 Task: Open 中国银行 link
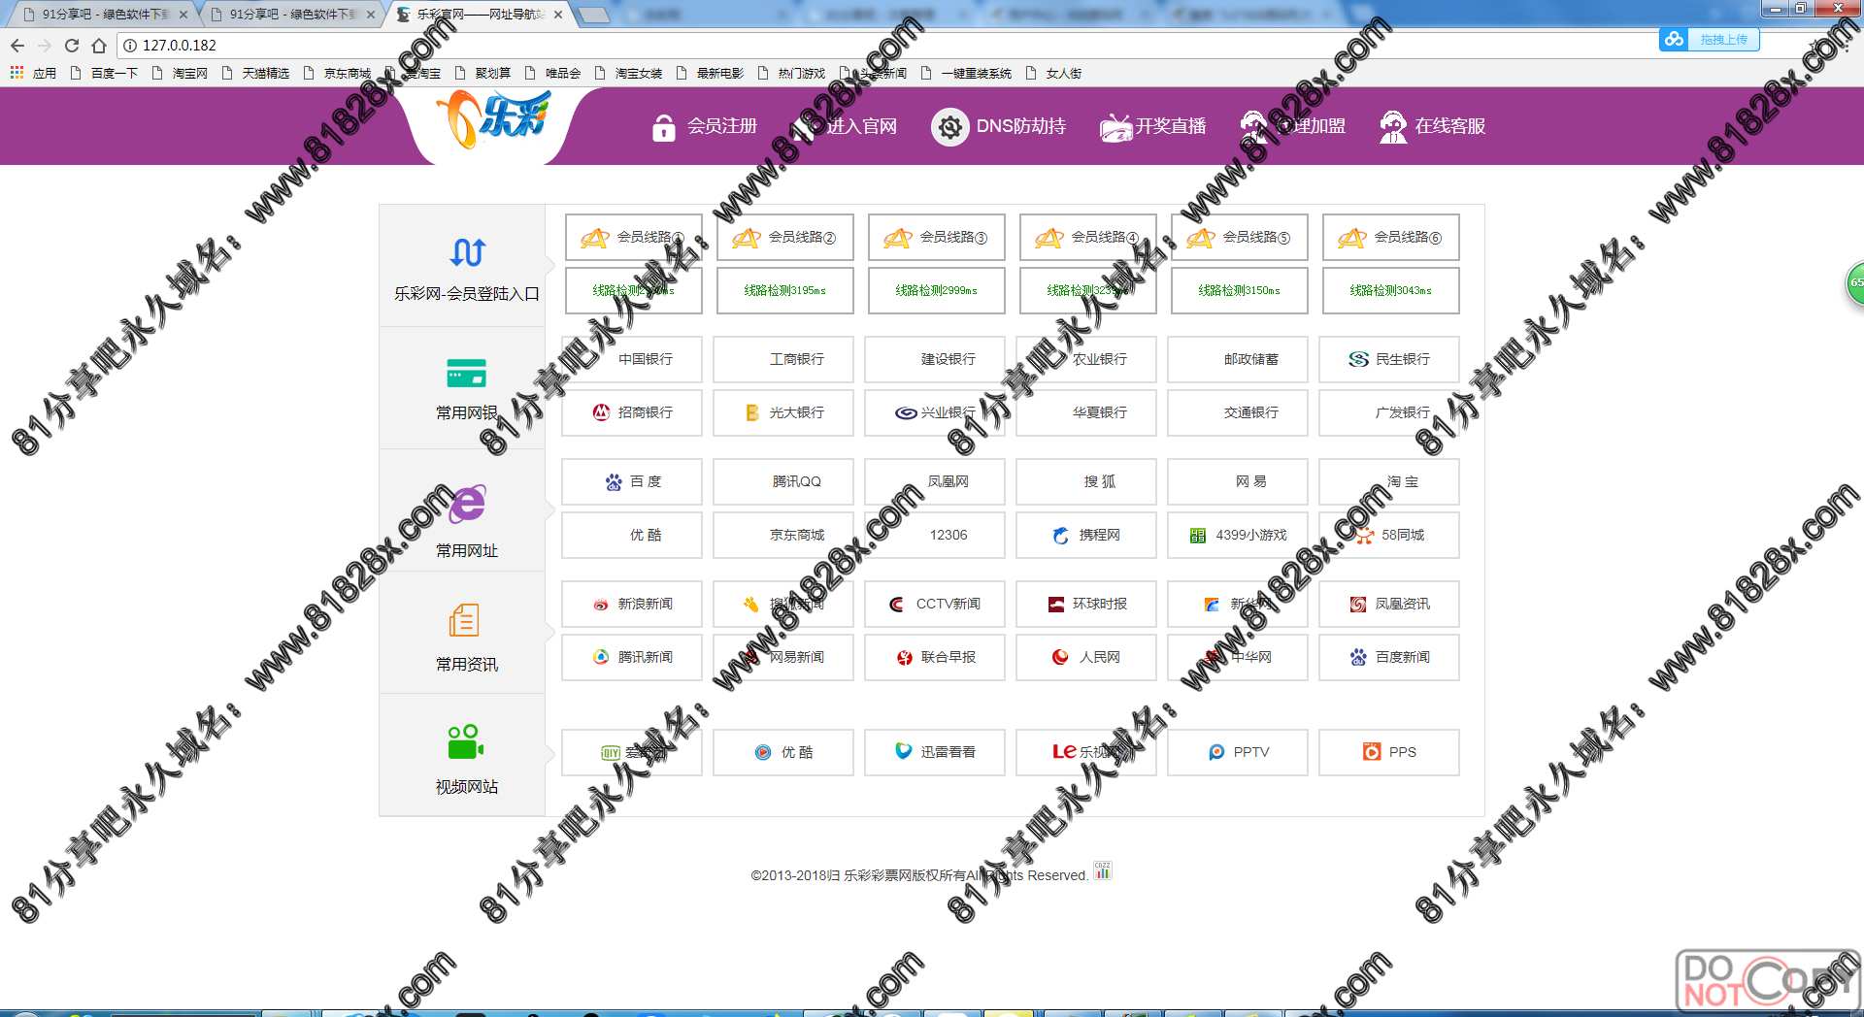(x=632, y=359)
